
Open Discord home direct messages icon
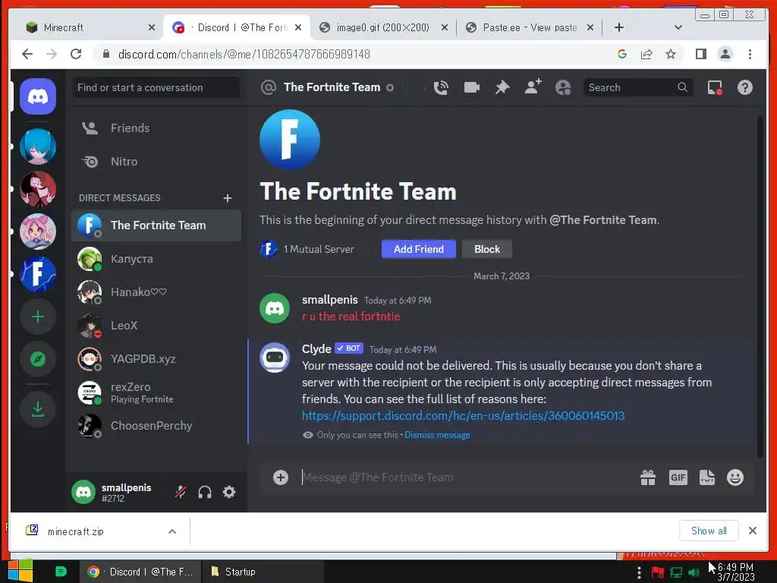(38, 96)
